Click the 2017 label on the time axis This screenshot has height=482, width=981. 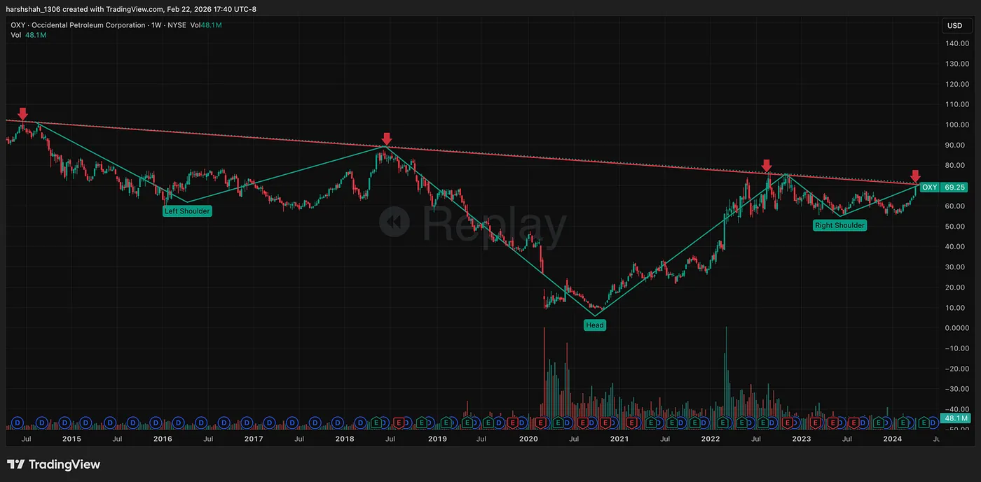click(x=254, y=439)
